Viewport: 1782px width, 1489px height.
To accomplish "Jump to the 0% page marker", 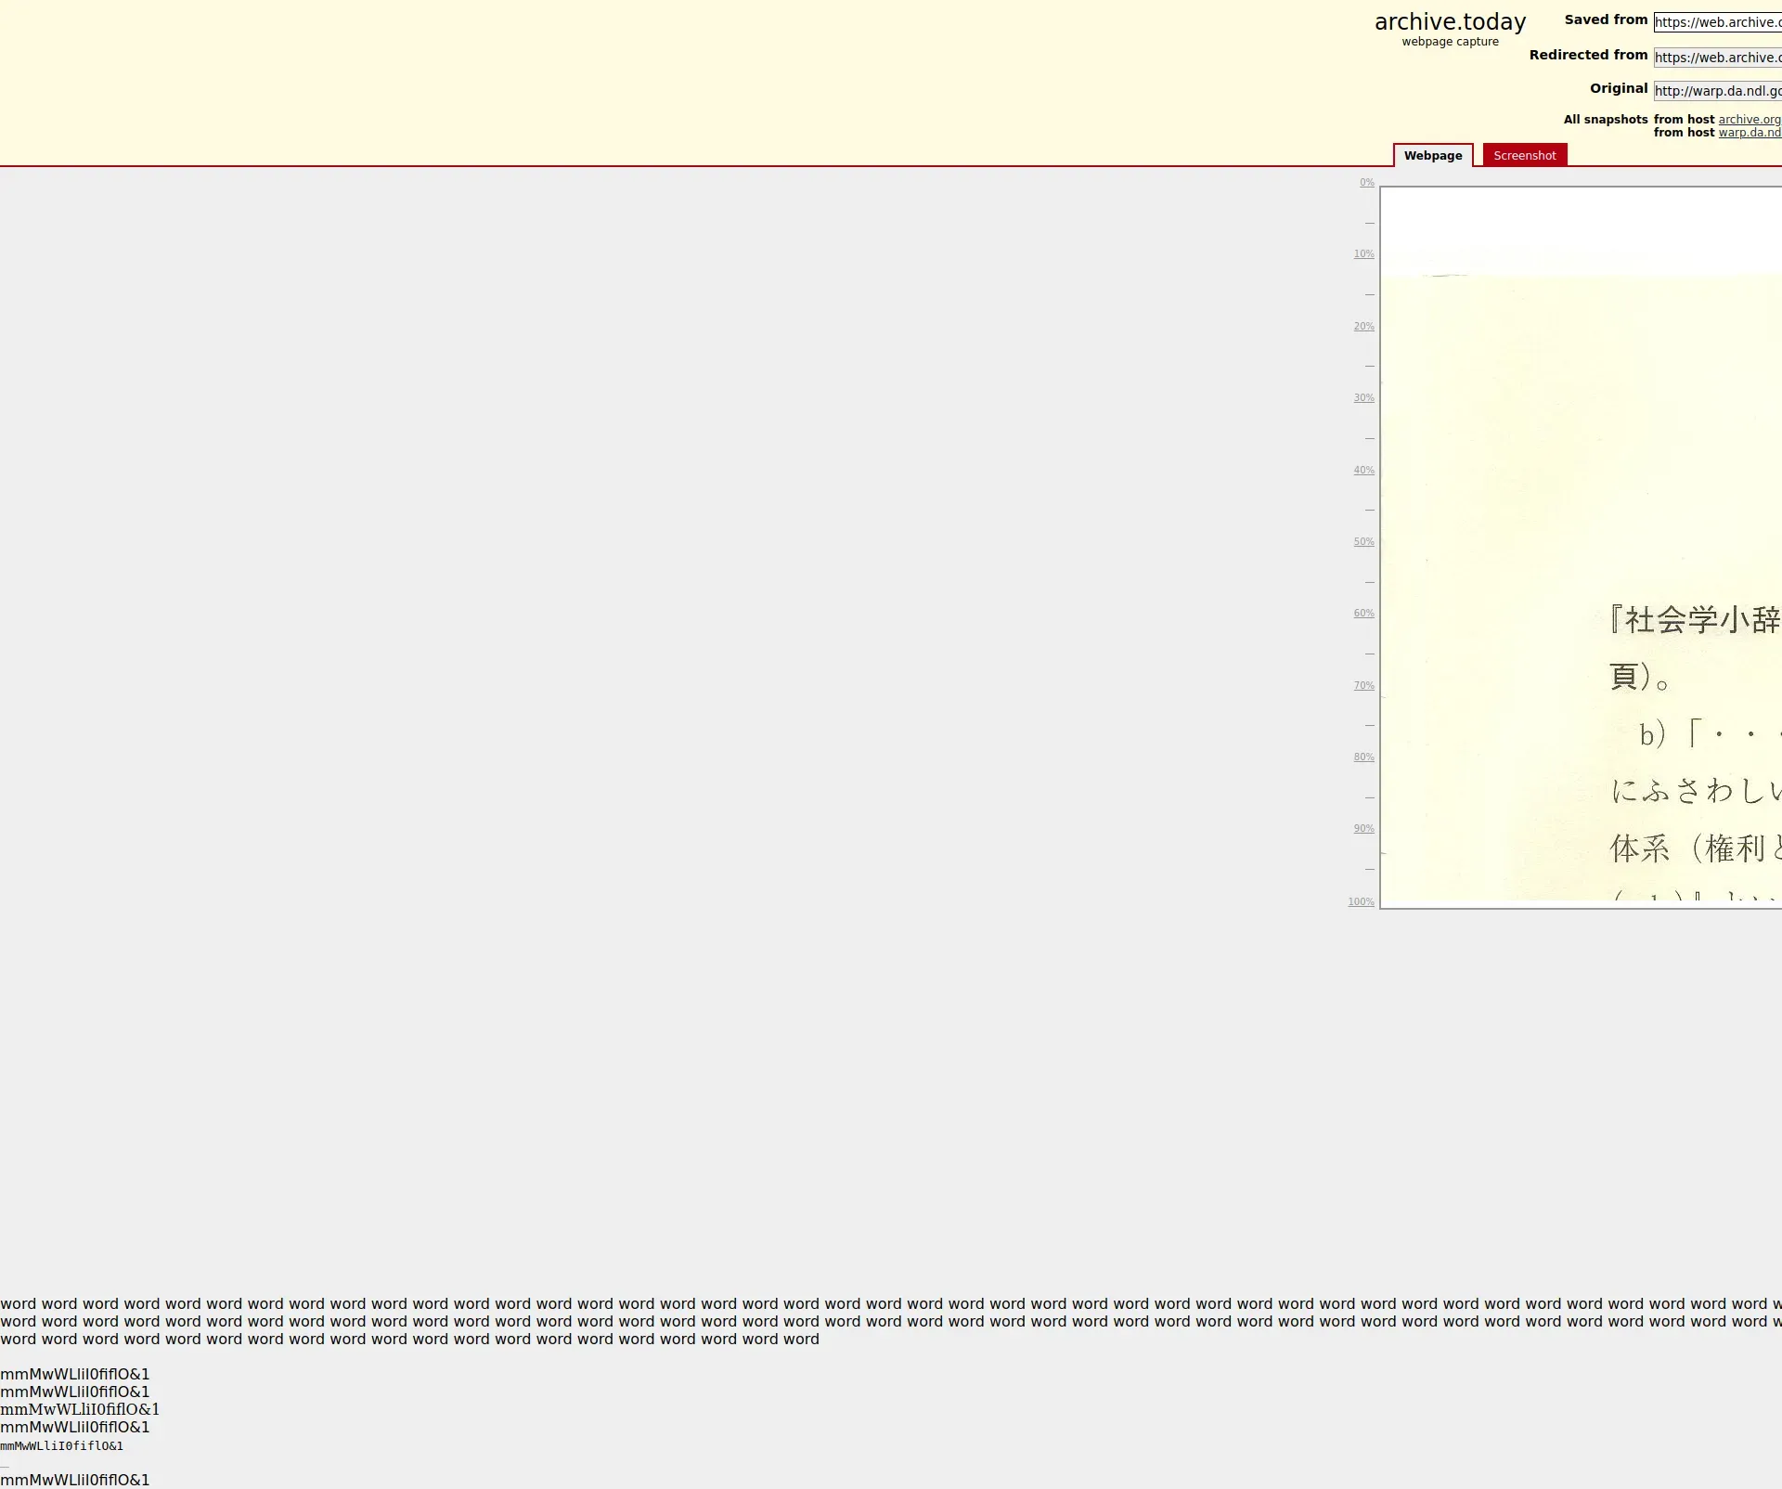I will point(1366,183).
